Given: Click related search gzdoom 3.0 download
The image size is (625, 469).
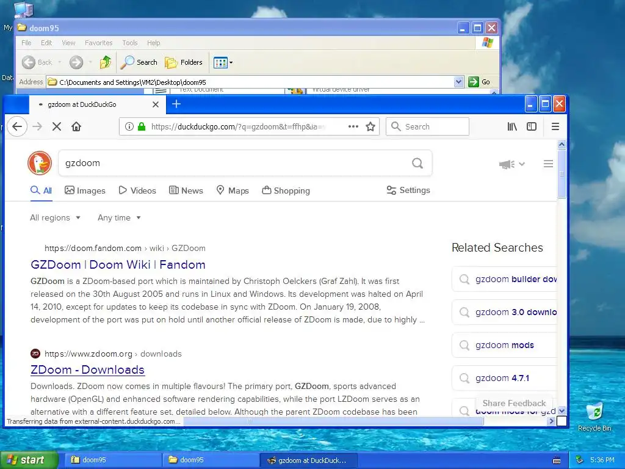Looking at the screenshot, I should 505,312.
